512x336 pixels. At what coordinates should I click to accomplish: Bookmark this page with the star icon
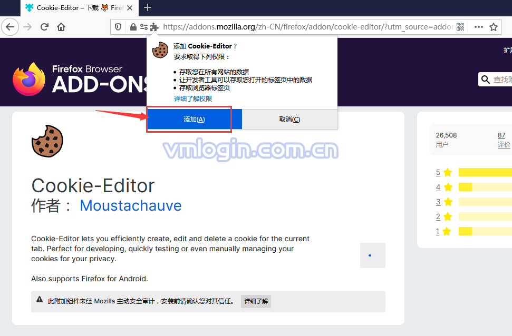point(494,27)
